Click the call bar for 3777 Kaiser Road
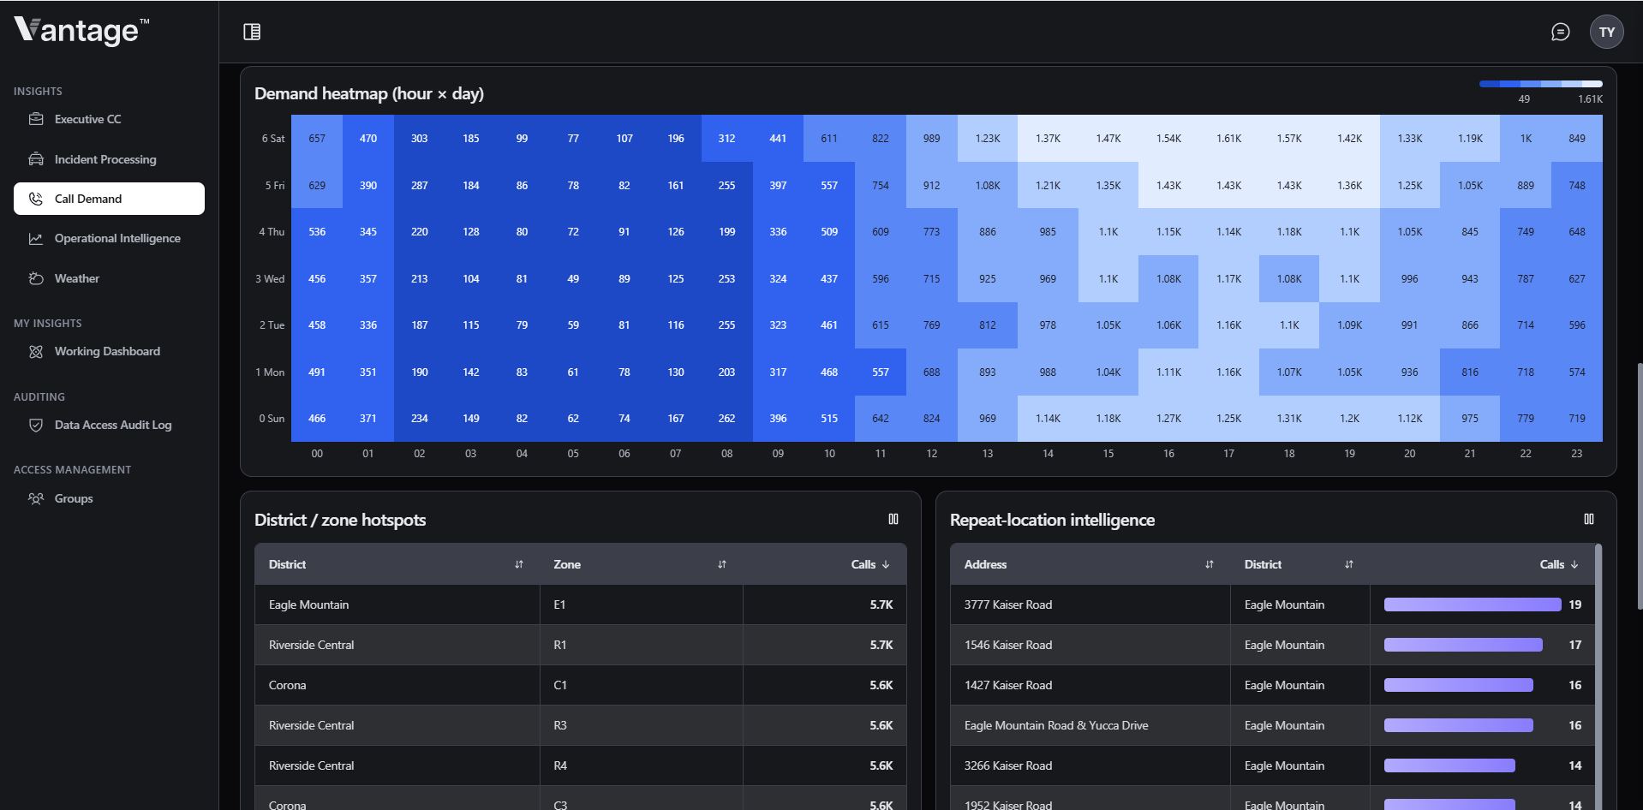Image resolution: width=1643 pixels, height=810 pixels. [1473, 605]
